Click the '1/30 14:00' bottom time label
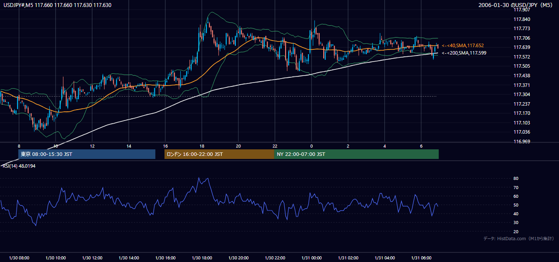The height and width of the screenshot is (262, 559). tap(129, 258)
